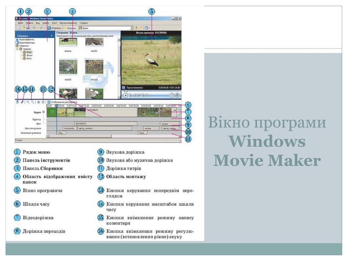348x261 pixels.
Task: Save the project with the floppy disk icon
Action: 28,28
